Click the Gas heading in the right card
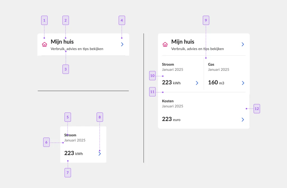 coord(211,64)
